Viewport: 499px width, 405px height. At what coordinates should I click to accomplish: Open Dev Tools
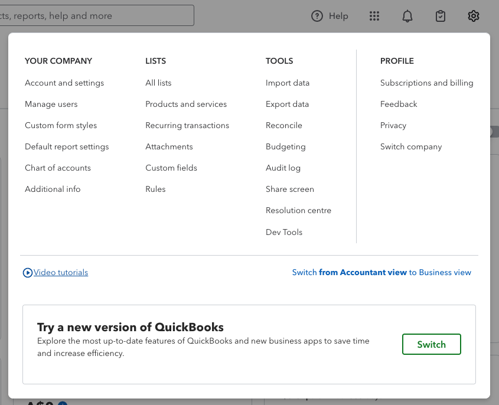point(284,232)
